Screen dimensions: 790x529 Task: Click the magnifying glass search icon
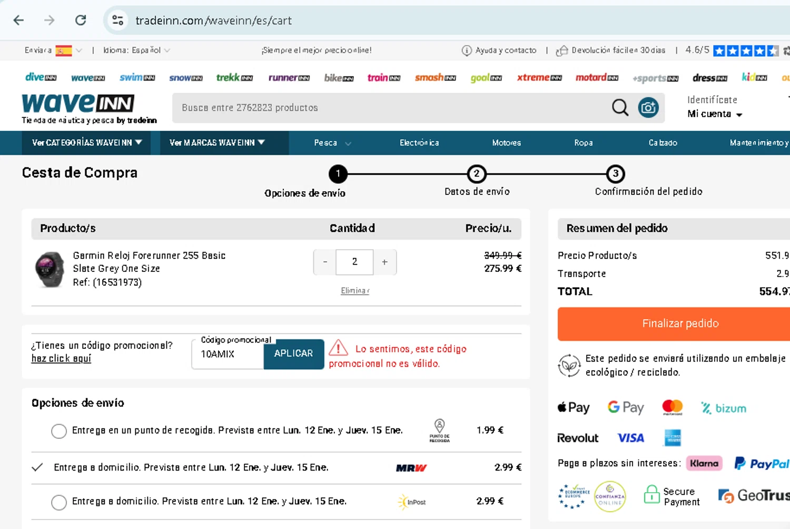(620, 107)
